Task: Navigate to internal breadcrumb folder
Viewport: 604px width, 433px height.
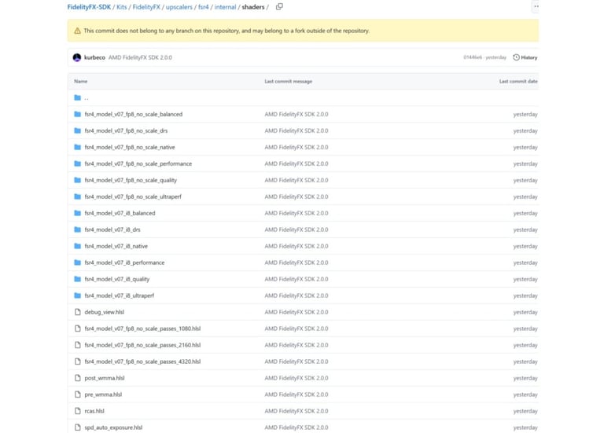Action: 226,7
